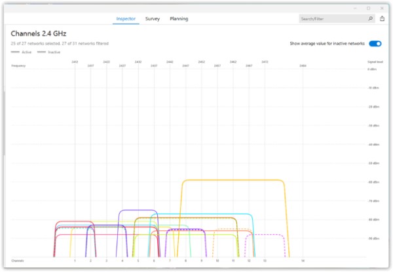Image resolution: width=393 pixels, height=272 pixels.
Task: Click the Signal level axis label
Action: (x=375, y=62)
